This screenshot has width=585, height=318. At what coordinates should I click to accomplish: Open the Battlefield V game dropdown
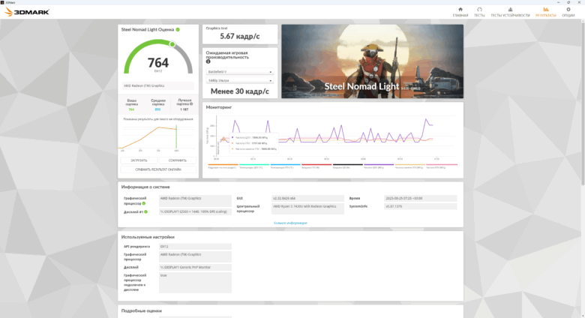coord(240,72)
